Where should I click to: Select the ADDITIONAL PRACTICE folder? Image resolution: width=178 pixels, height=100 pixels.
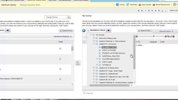[111, 56]
